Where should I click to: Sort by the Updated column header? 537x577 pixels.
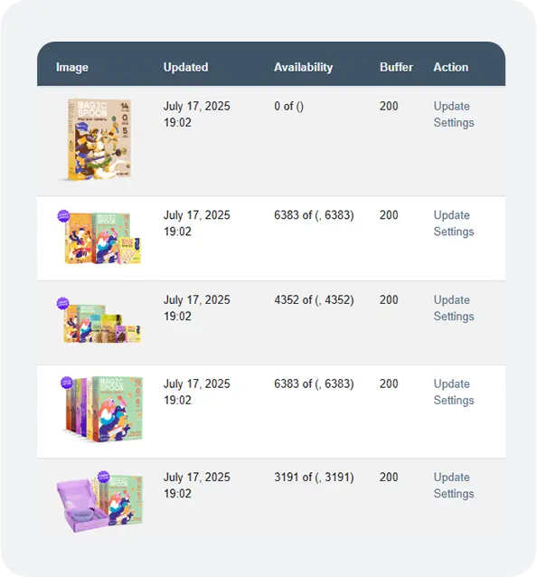(x=185, y=67)
